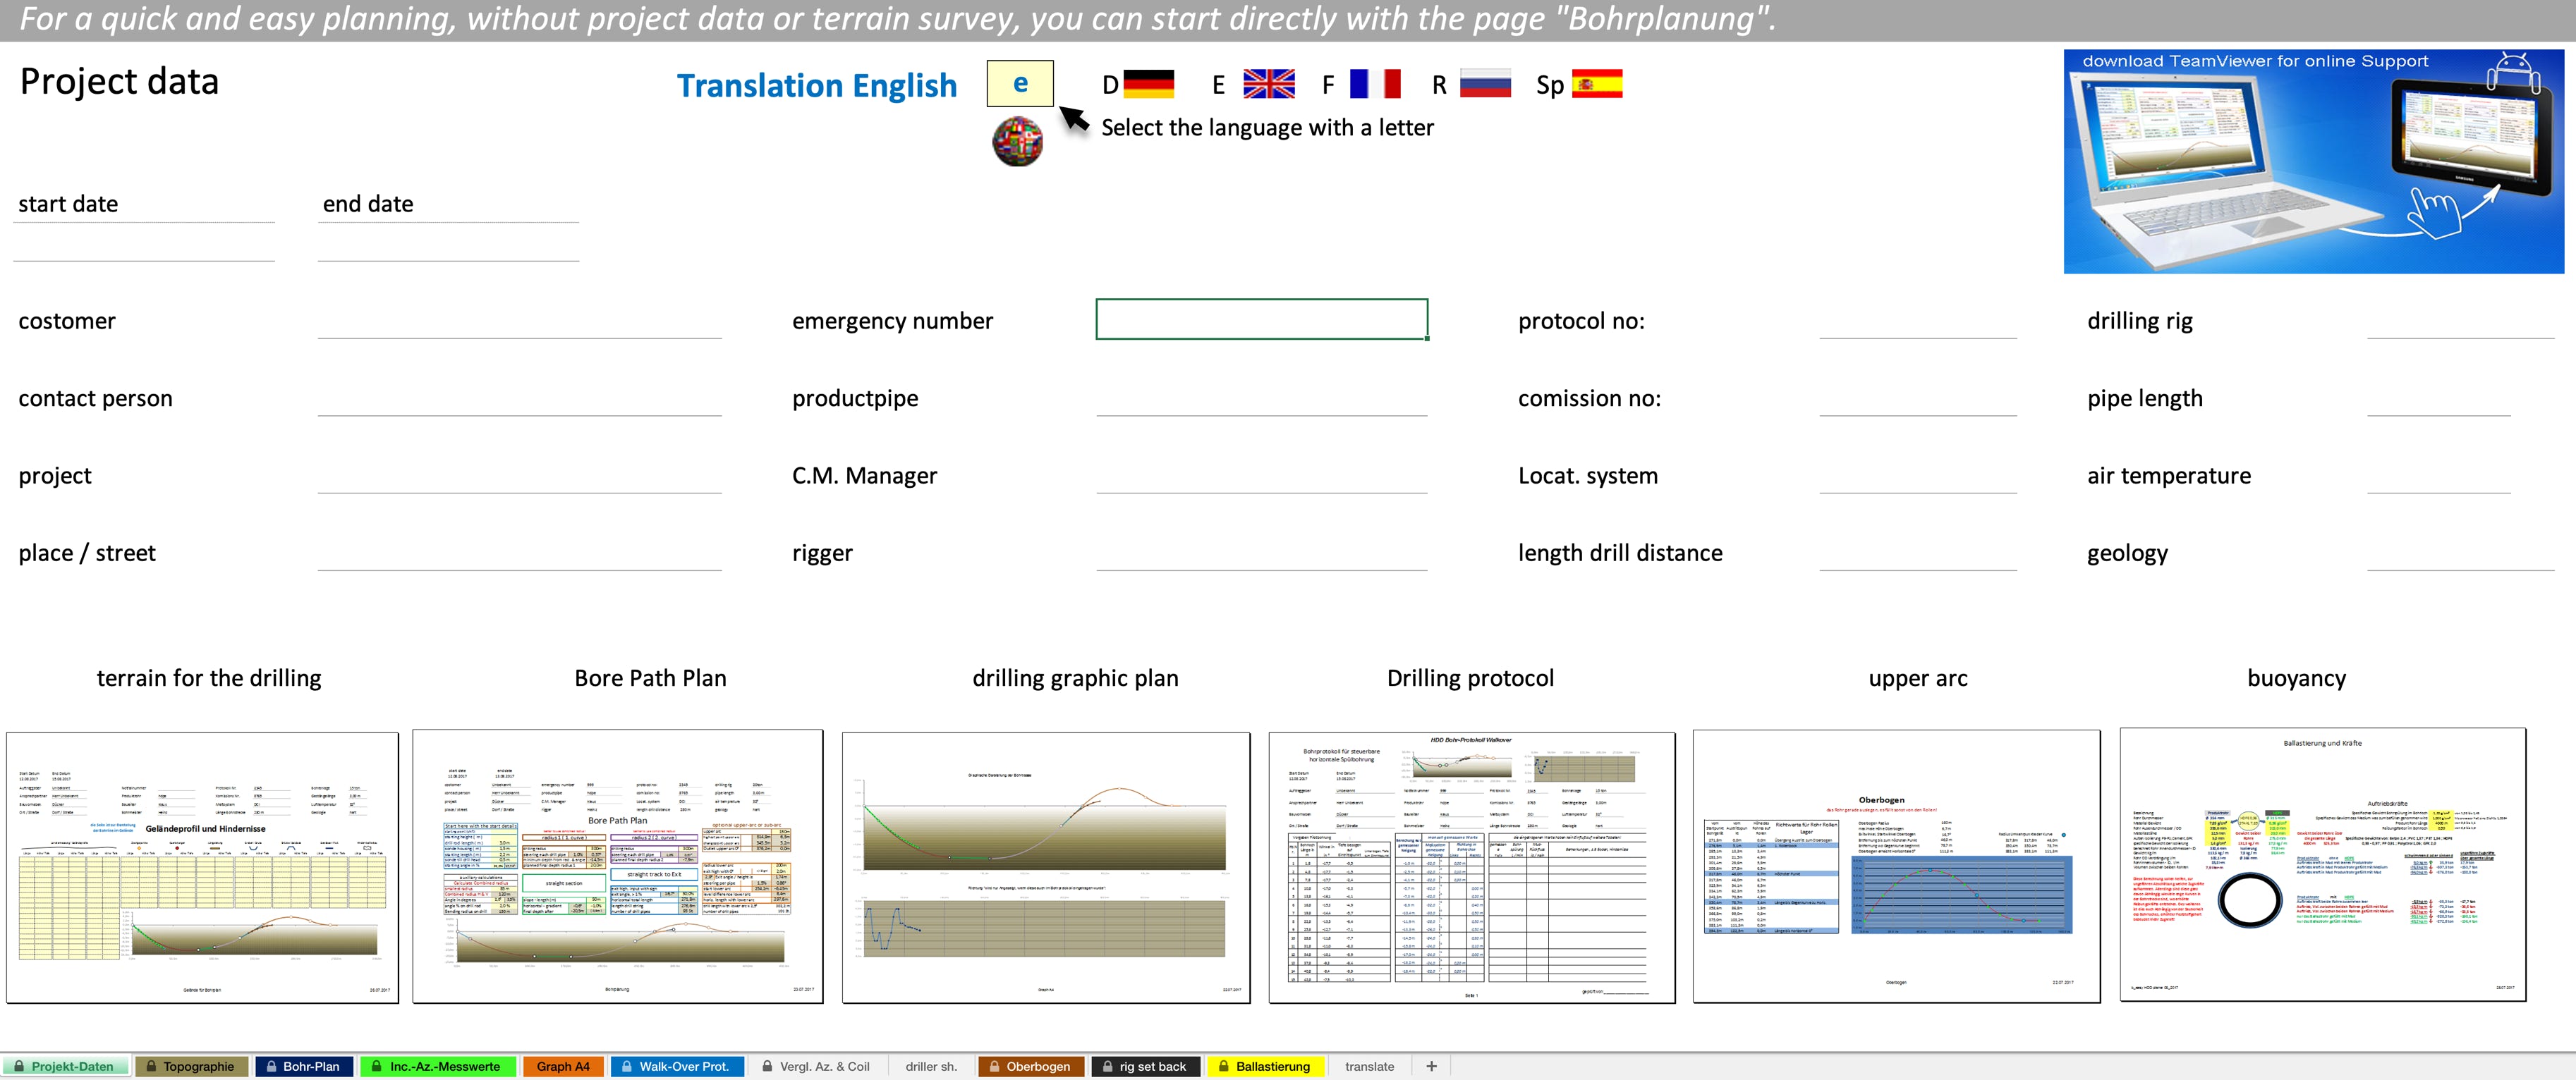Click the globe of flags icon
Viewport: 2576px width, 1080px height.
click(1017, 141)
